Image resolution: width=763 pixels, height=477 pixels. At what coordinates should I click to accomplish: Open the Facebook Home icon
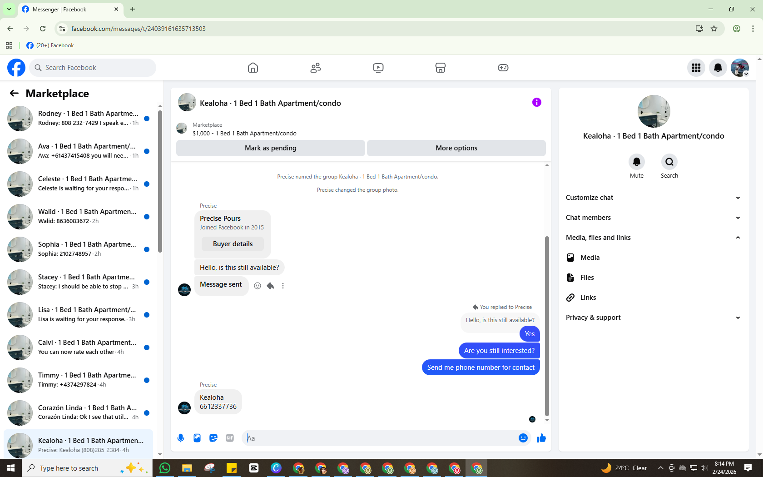coord(253,68)
